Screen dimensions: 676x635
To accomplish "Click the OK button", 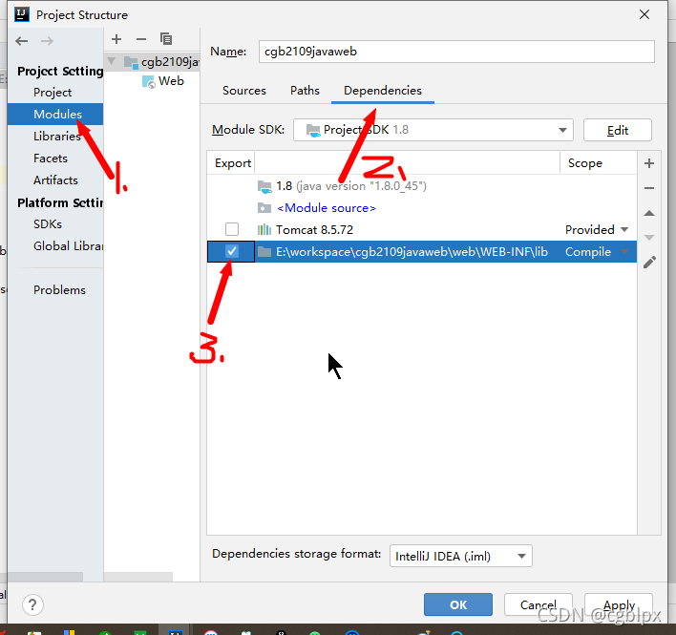I will 458,604.
